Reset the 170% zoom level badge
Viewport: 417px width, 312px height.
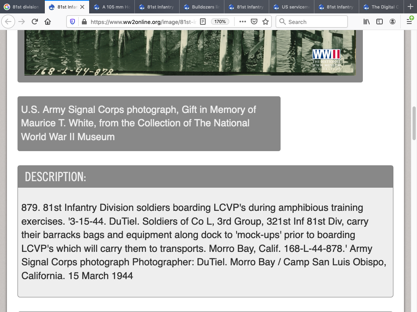click(x=220, y=22)
